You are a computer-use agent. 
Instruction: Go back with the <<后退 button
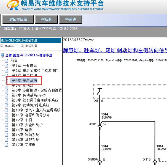pos(46,20)
